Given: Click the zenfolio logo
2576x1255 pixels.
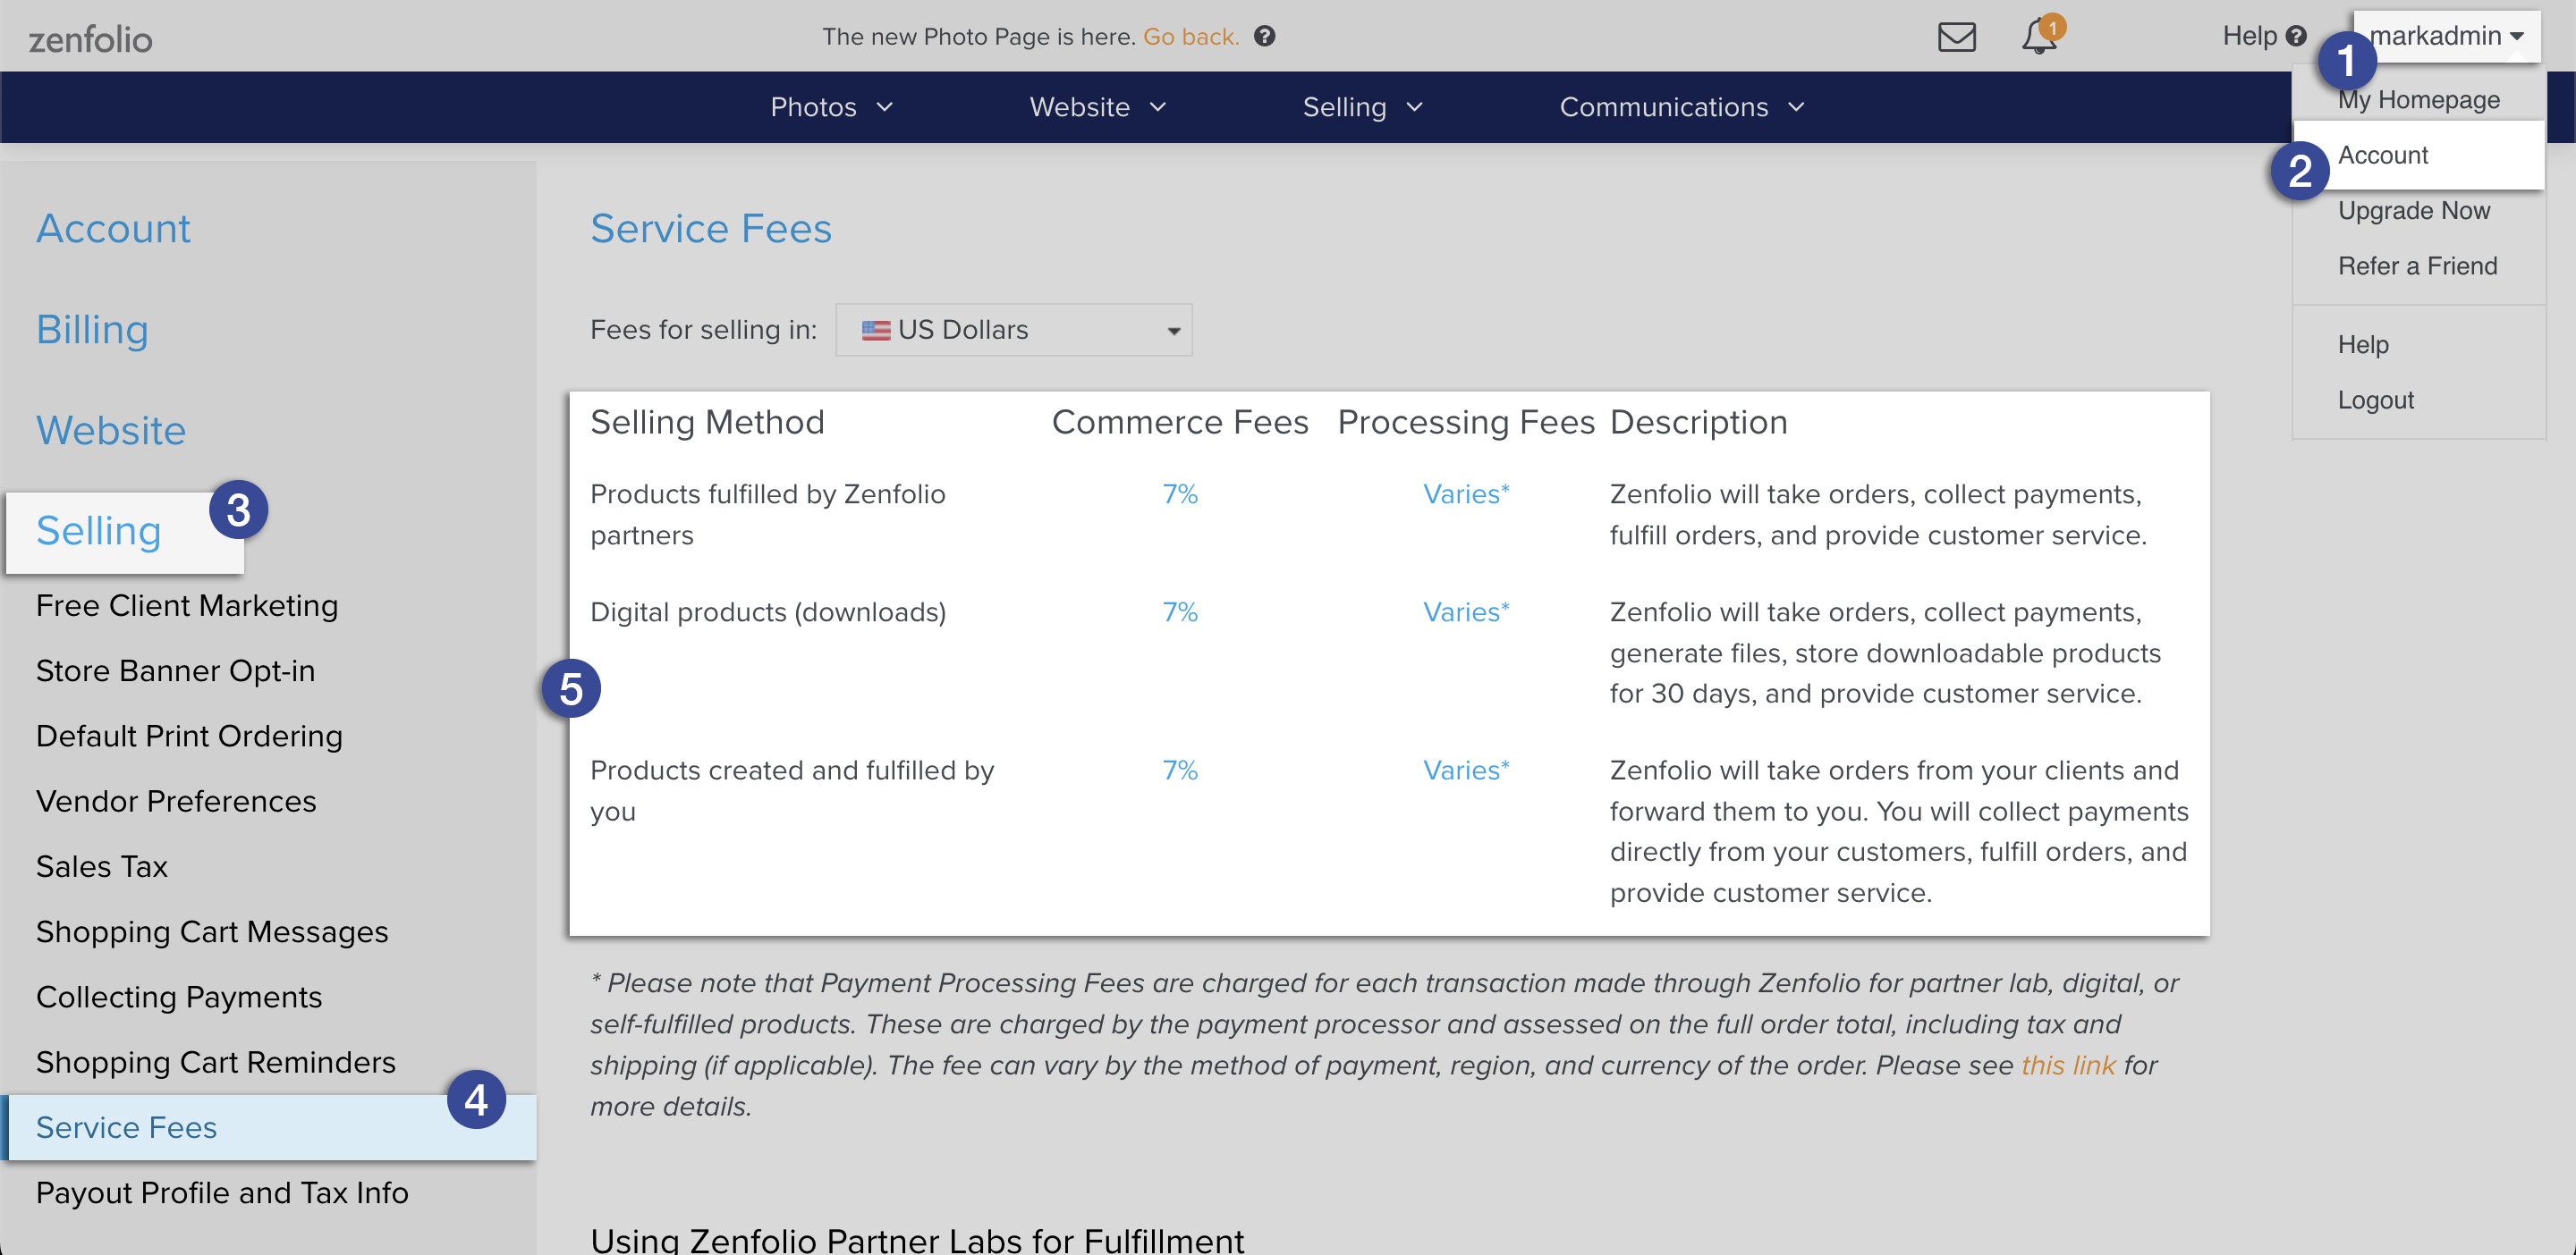Looking at the screenshot, I should (90, 39).
